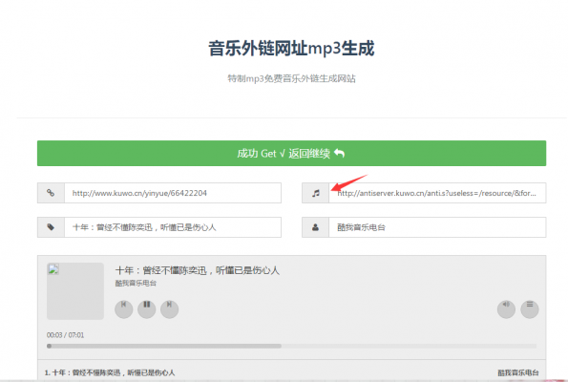The image size is (568, 382).
Task: Click the return arrow icon in green banner
Action: (x=339, y=154)
